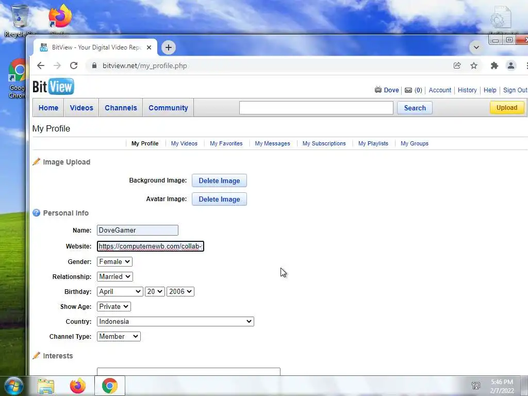Click the BitView search input field

[316, 108]
